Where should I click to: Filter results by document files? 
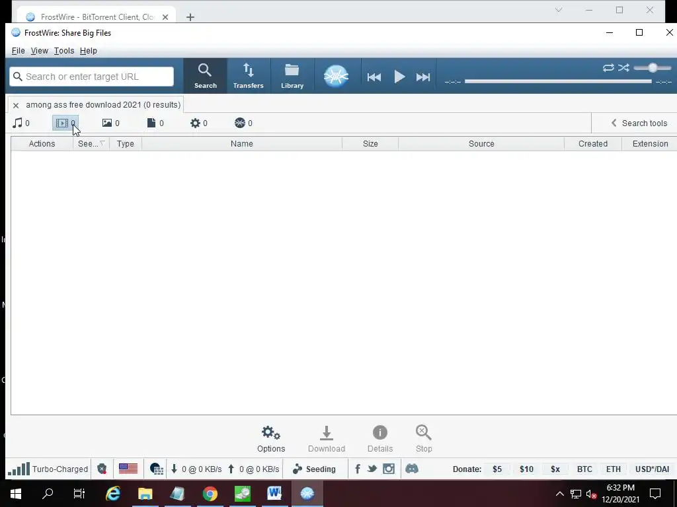coord(155,123)
